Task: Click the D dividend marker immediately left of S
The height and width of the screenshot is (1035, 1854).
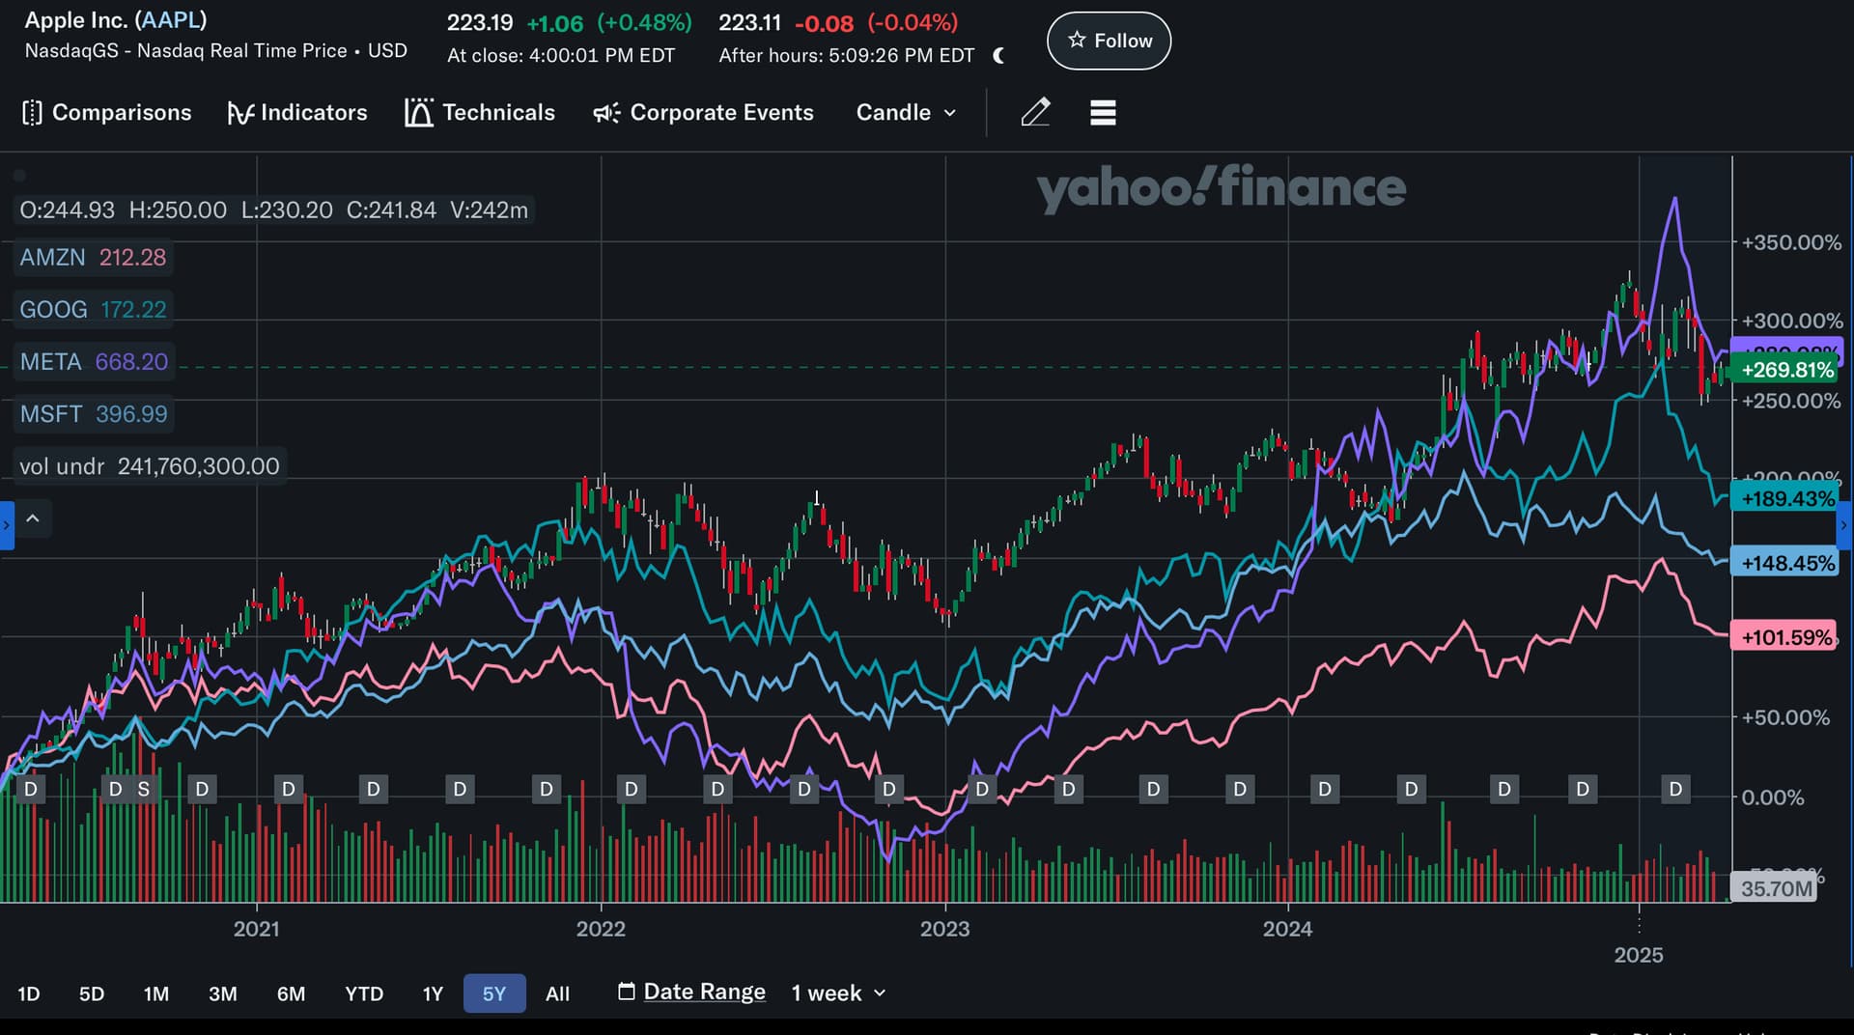Action: click(116, 790)
